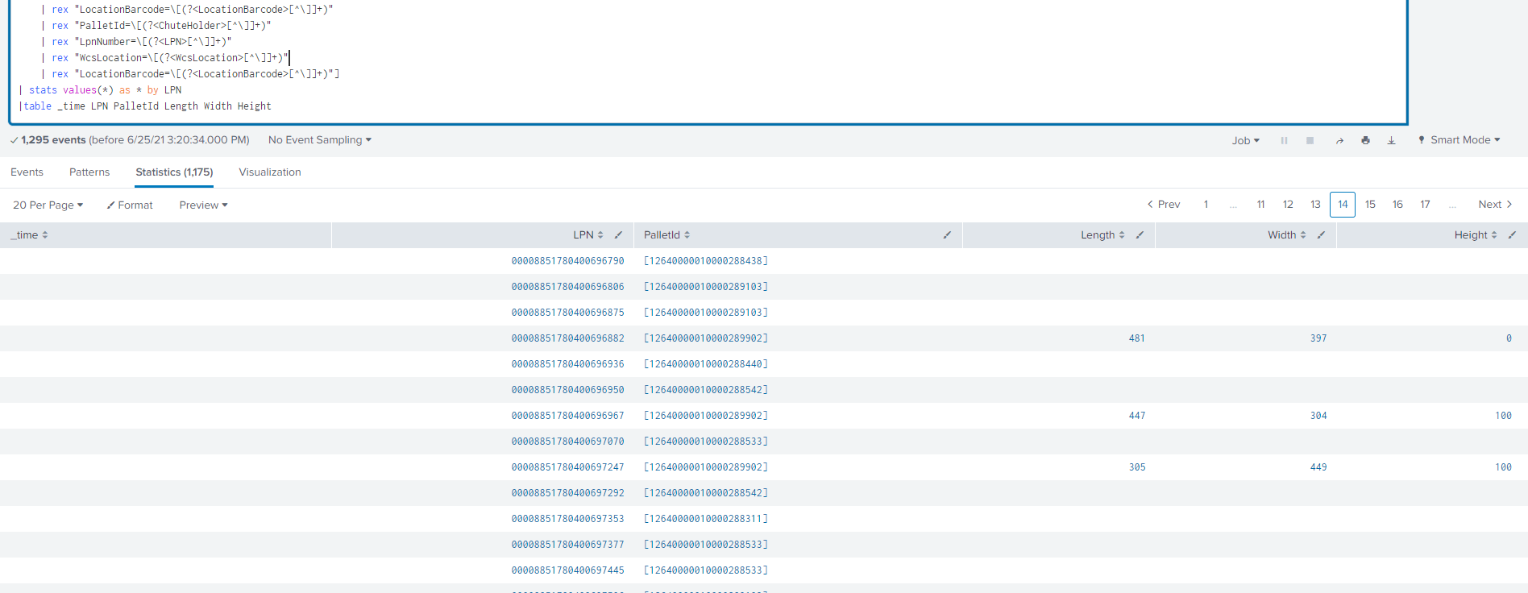
Task: Click LPN value 00008851780400697070
Action: point(567,442)
